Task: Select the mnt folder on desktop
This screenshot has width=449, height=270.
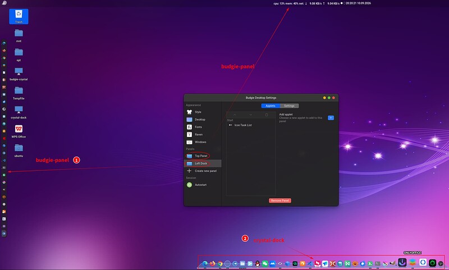Action: point(19,35)
